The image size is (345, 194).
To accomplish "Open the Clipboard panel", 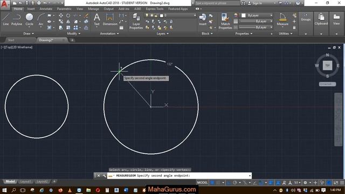I will (x=321, y=23).
